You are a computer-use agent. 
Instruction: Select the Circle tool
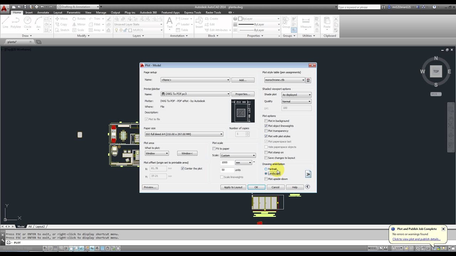27,22
